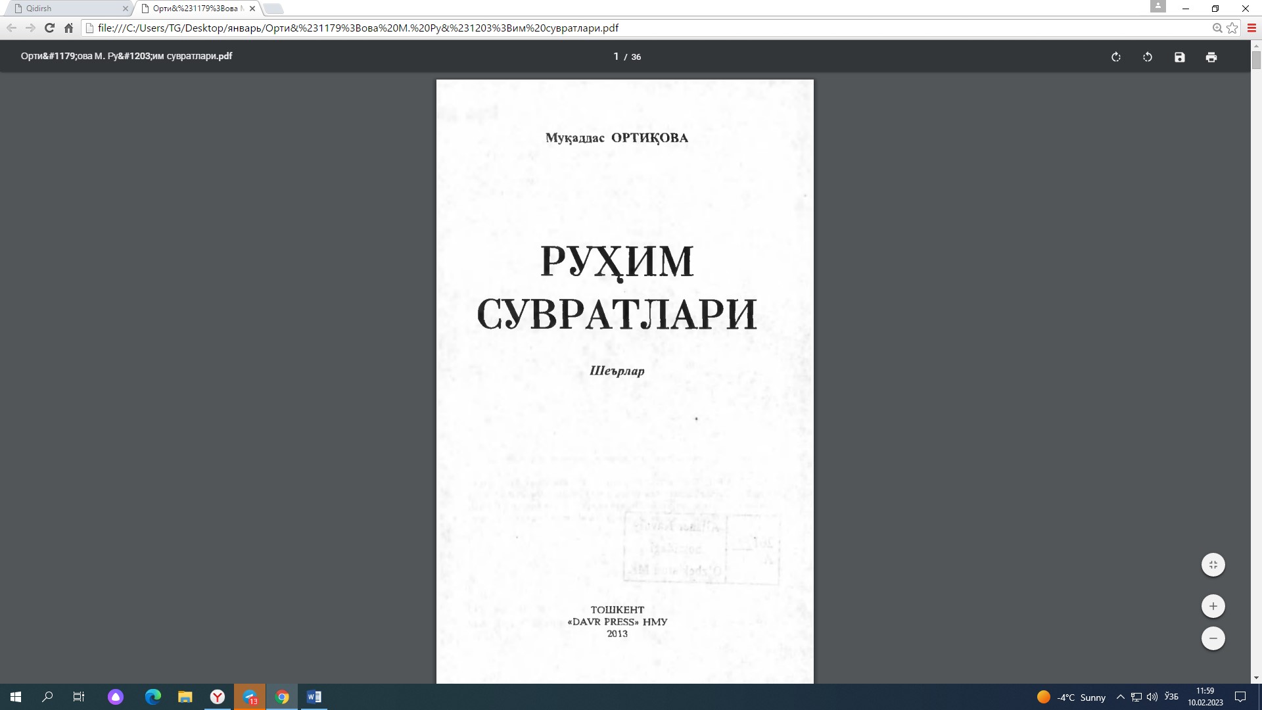Rotate the PDF page counterclockwise
The width and height of the screenshot is (1262, 710).
(x=1148, y=57)
